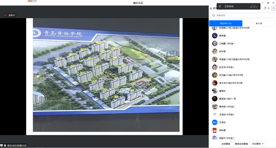Focus the 搜索成员 search field

pyautogui.click(x=242, y=16)
